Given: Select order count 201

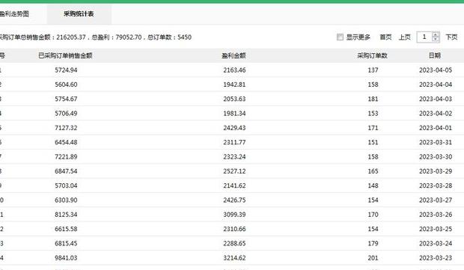Looking at the screenshot, I should pyautogui.click(x=373, y=259).
